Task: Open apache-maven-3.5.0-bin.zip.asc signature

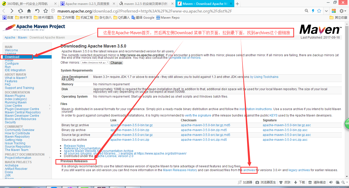Action: pyautogui.click(x=285, y=130)
